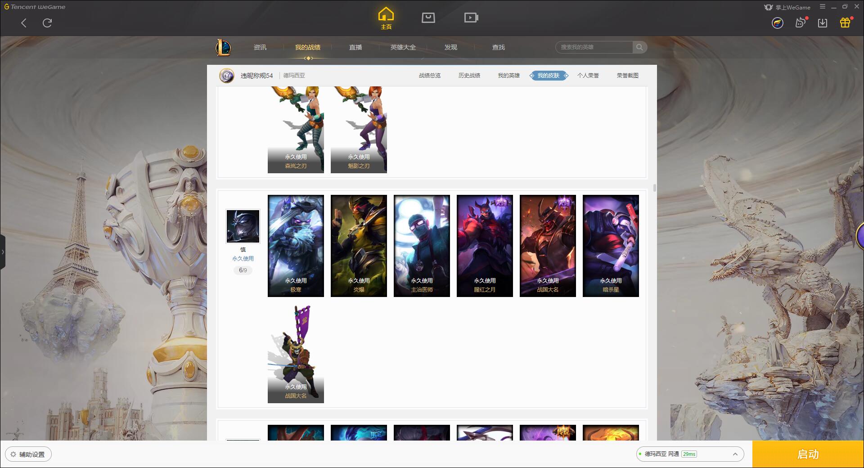This screenshot has height=468, width=864.
Task: Click the 29ms latency badge
Action: coord(689,454)
